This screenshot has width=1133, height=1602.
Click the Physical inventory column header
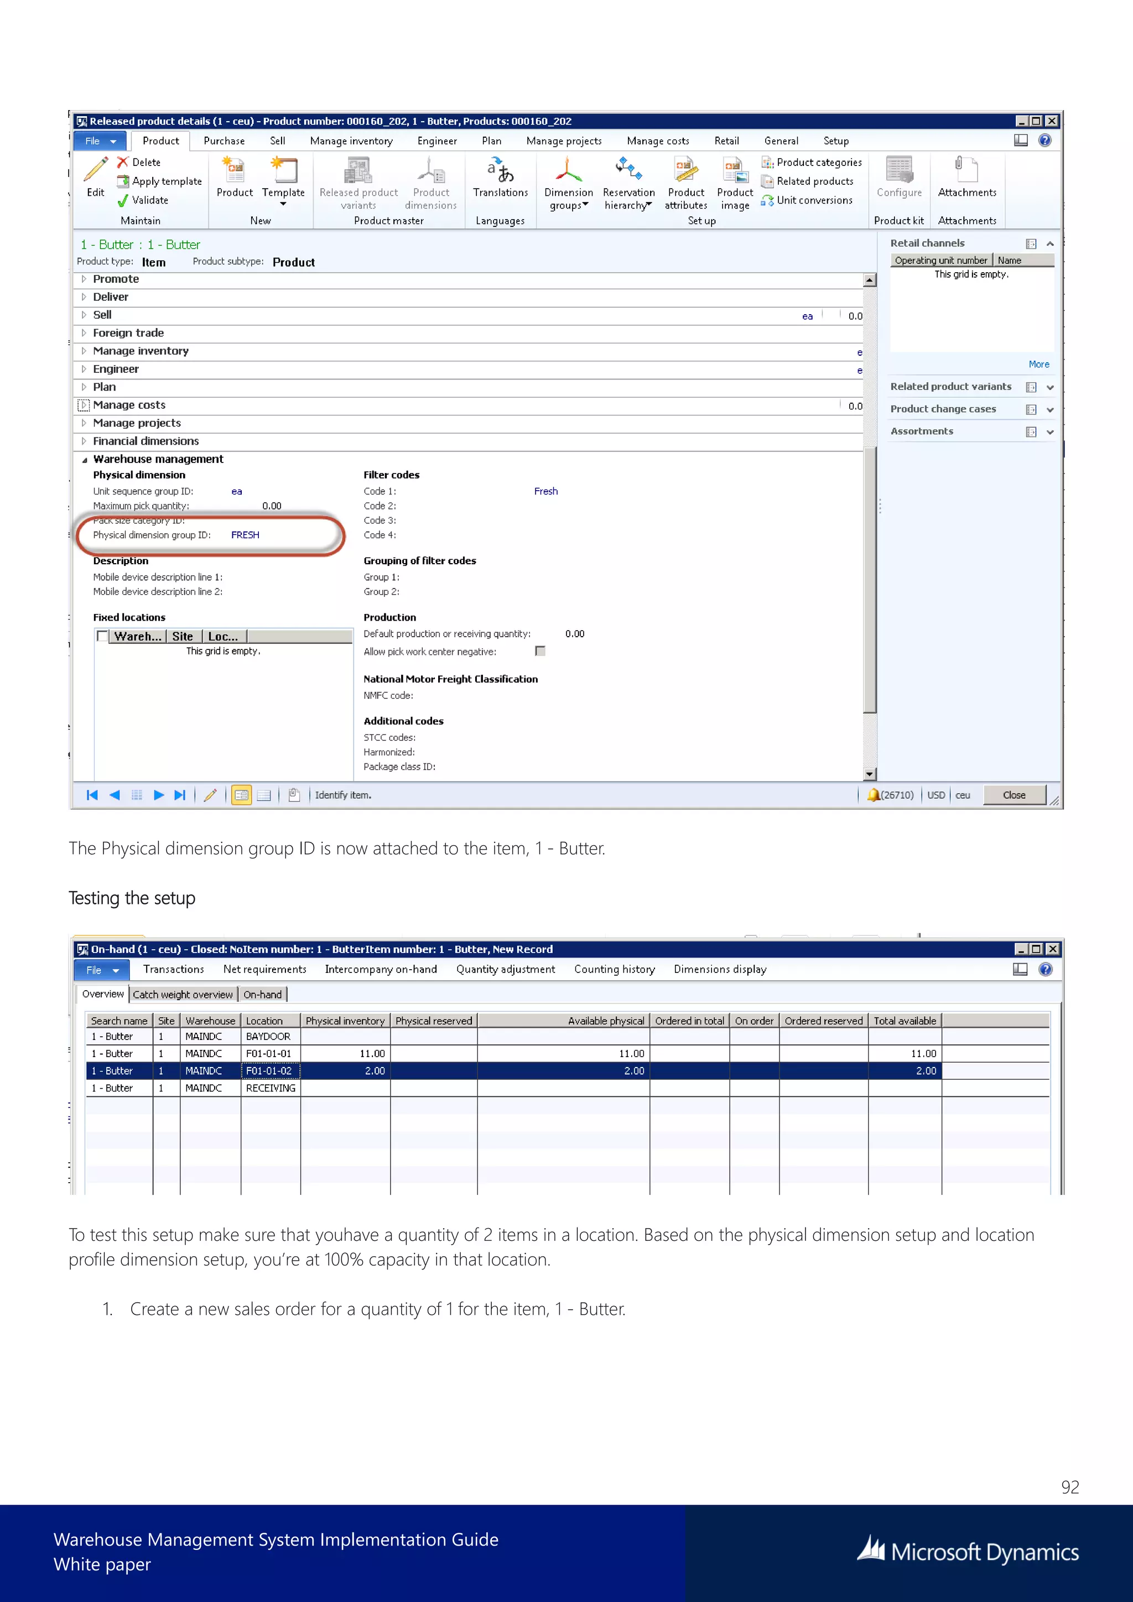click(345, 1021)
